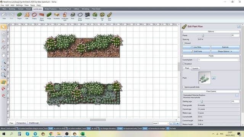The height and width of the screenshot is (137, 244).
Task: Open Telegram from the taskbar
Action: point(35,134)
